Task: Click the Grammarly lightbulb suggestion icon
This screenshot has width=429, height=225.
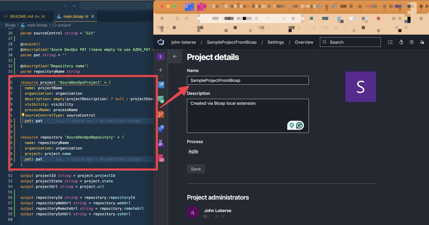Action: [292, 125]
